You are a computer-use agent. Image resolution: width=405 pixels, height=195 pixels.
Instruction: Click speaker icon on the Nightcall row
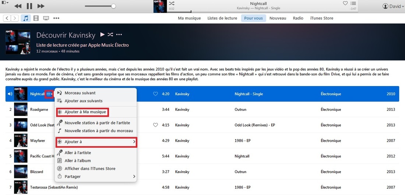point(10,94)
